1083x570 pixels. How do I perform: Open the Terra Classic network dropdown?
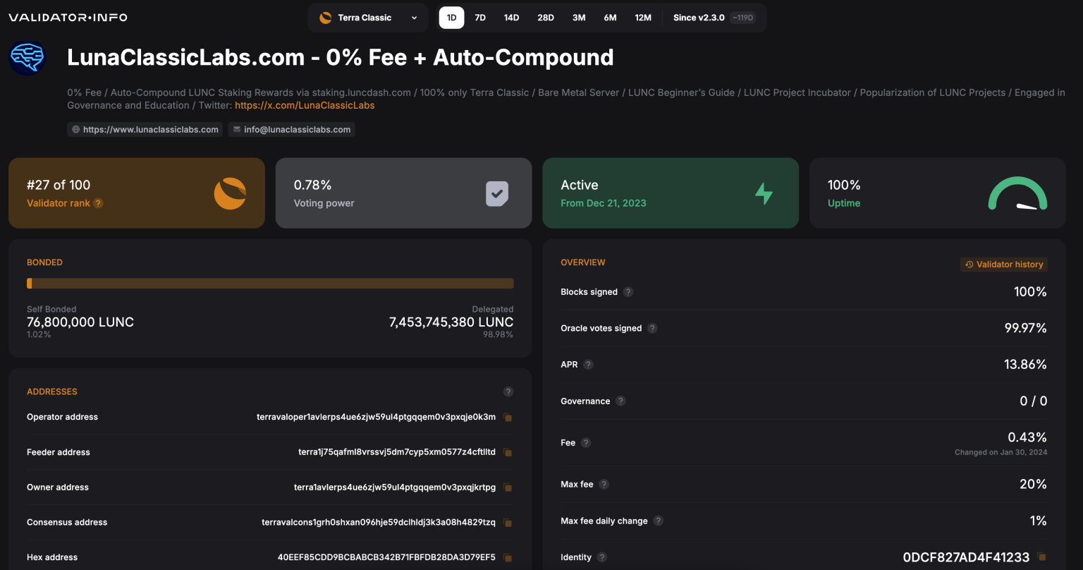click(367, 18)
